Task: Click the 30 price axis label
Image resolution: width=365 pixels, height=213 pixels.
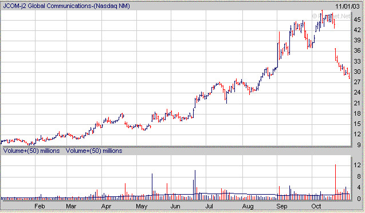Action: coord(357,72)
